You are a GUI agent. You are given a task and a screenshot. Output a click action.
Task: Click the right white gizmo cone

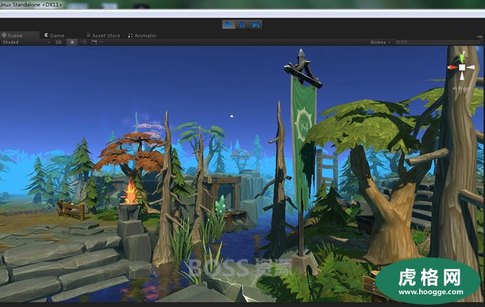click(471, 67)
